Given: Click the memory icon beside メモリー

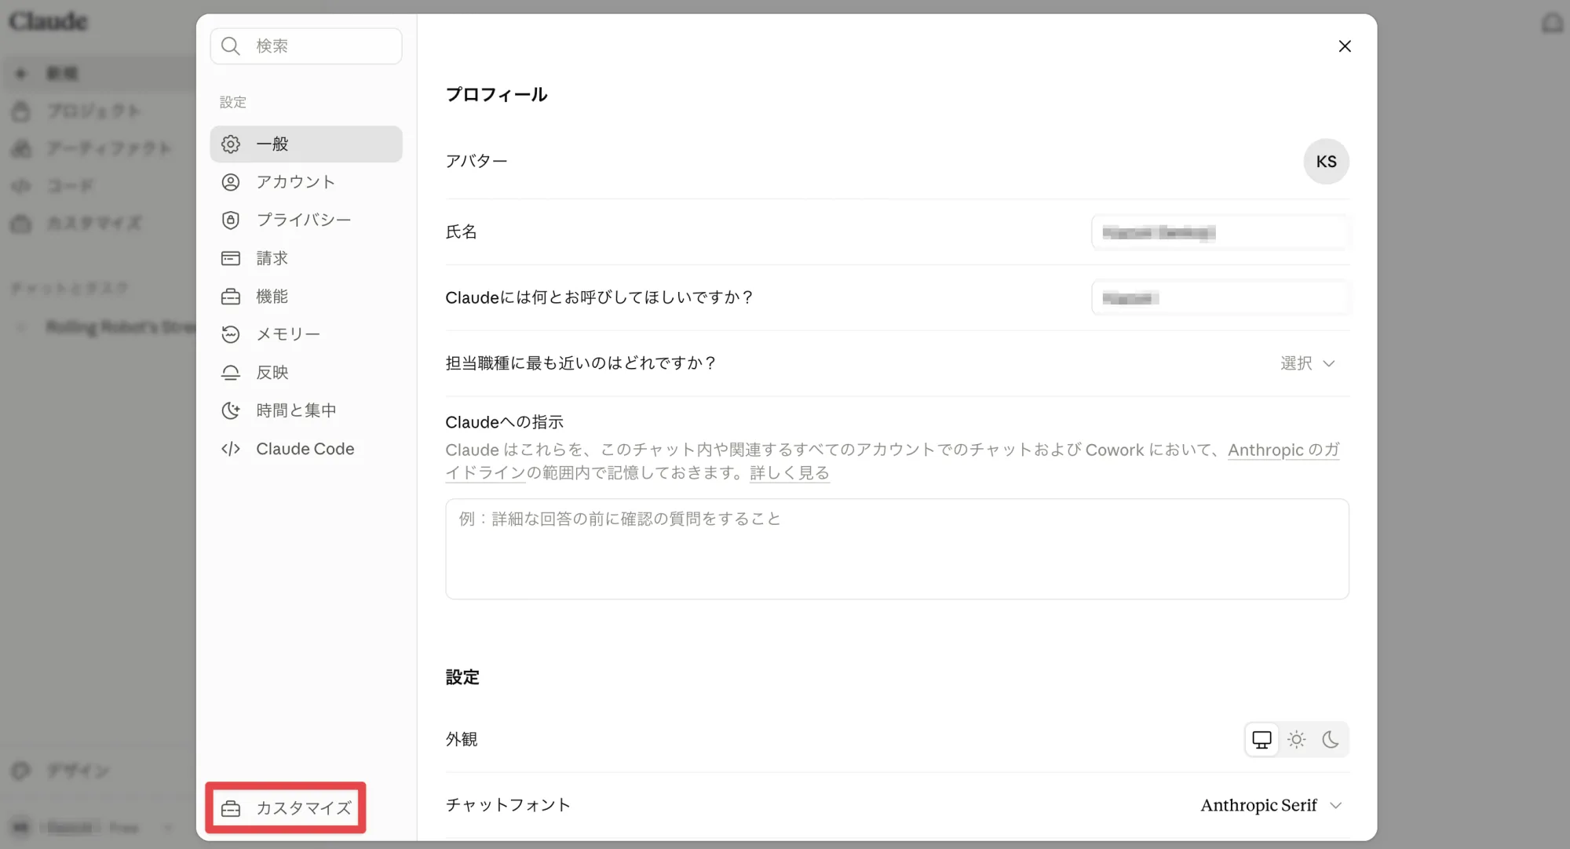Looking at the screenshot, I should 231,334.
